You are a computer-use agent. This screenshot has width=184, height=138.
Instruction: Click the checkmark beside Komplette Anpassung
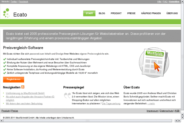pos(5,66)
